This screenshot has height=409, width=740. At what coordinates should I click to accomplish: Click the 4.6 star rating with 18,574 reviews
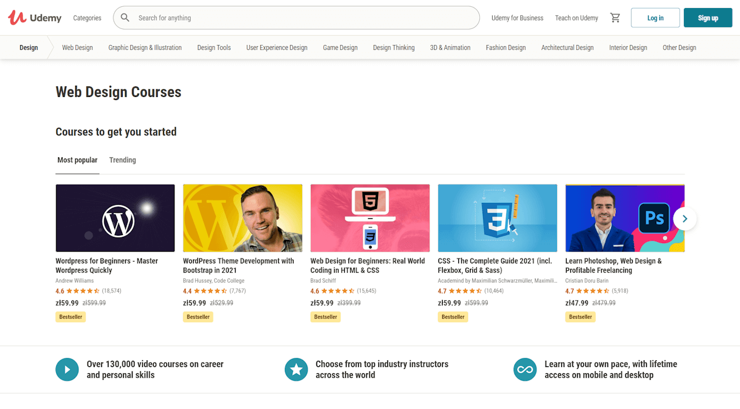[x=88, y=291]
